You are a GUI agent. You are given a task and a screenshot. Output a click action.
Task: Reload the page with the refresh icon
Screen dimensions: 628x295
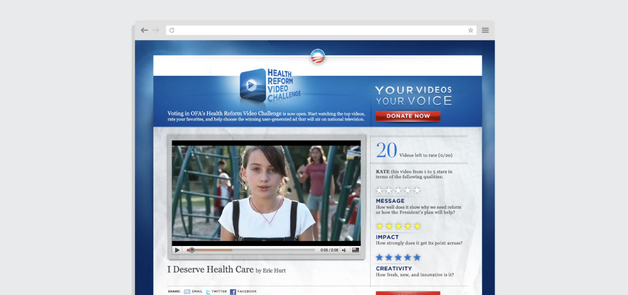click(x=172, y=30)
